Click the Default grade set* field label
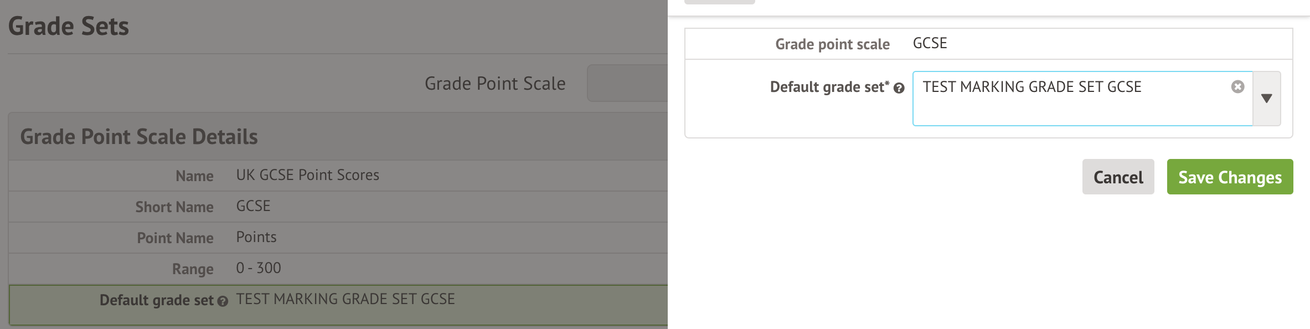 (x=829, y=87)
